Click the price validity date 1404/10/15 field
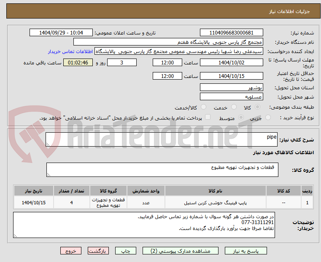The image size is (321, 262). 231,76
